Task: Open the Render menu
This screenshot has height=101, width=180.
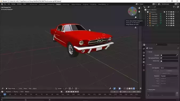Action: [x=13, y=4]
